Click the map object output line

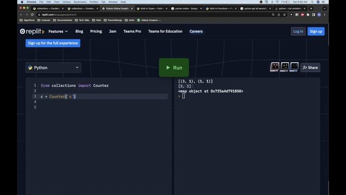point(211,91)
